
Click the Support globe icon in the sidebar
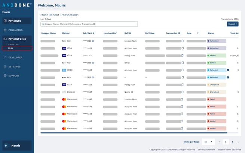[5, 75]
